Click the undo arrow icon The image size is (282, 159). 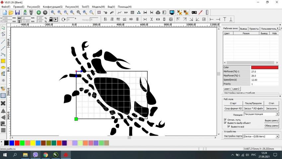pos(38,12)
